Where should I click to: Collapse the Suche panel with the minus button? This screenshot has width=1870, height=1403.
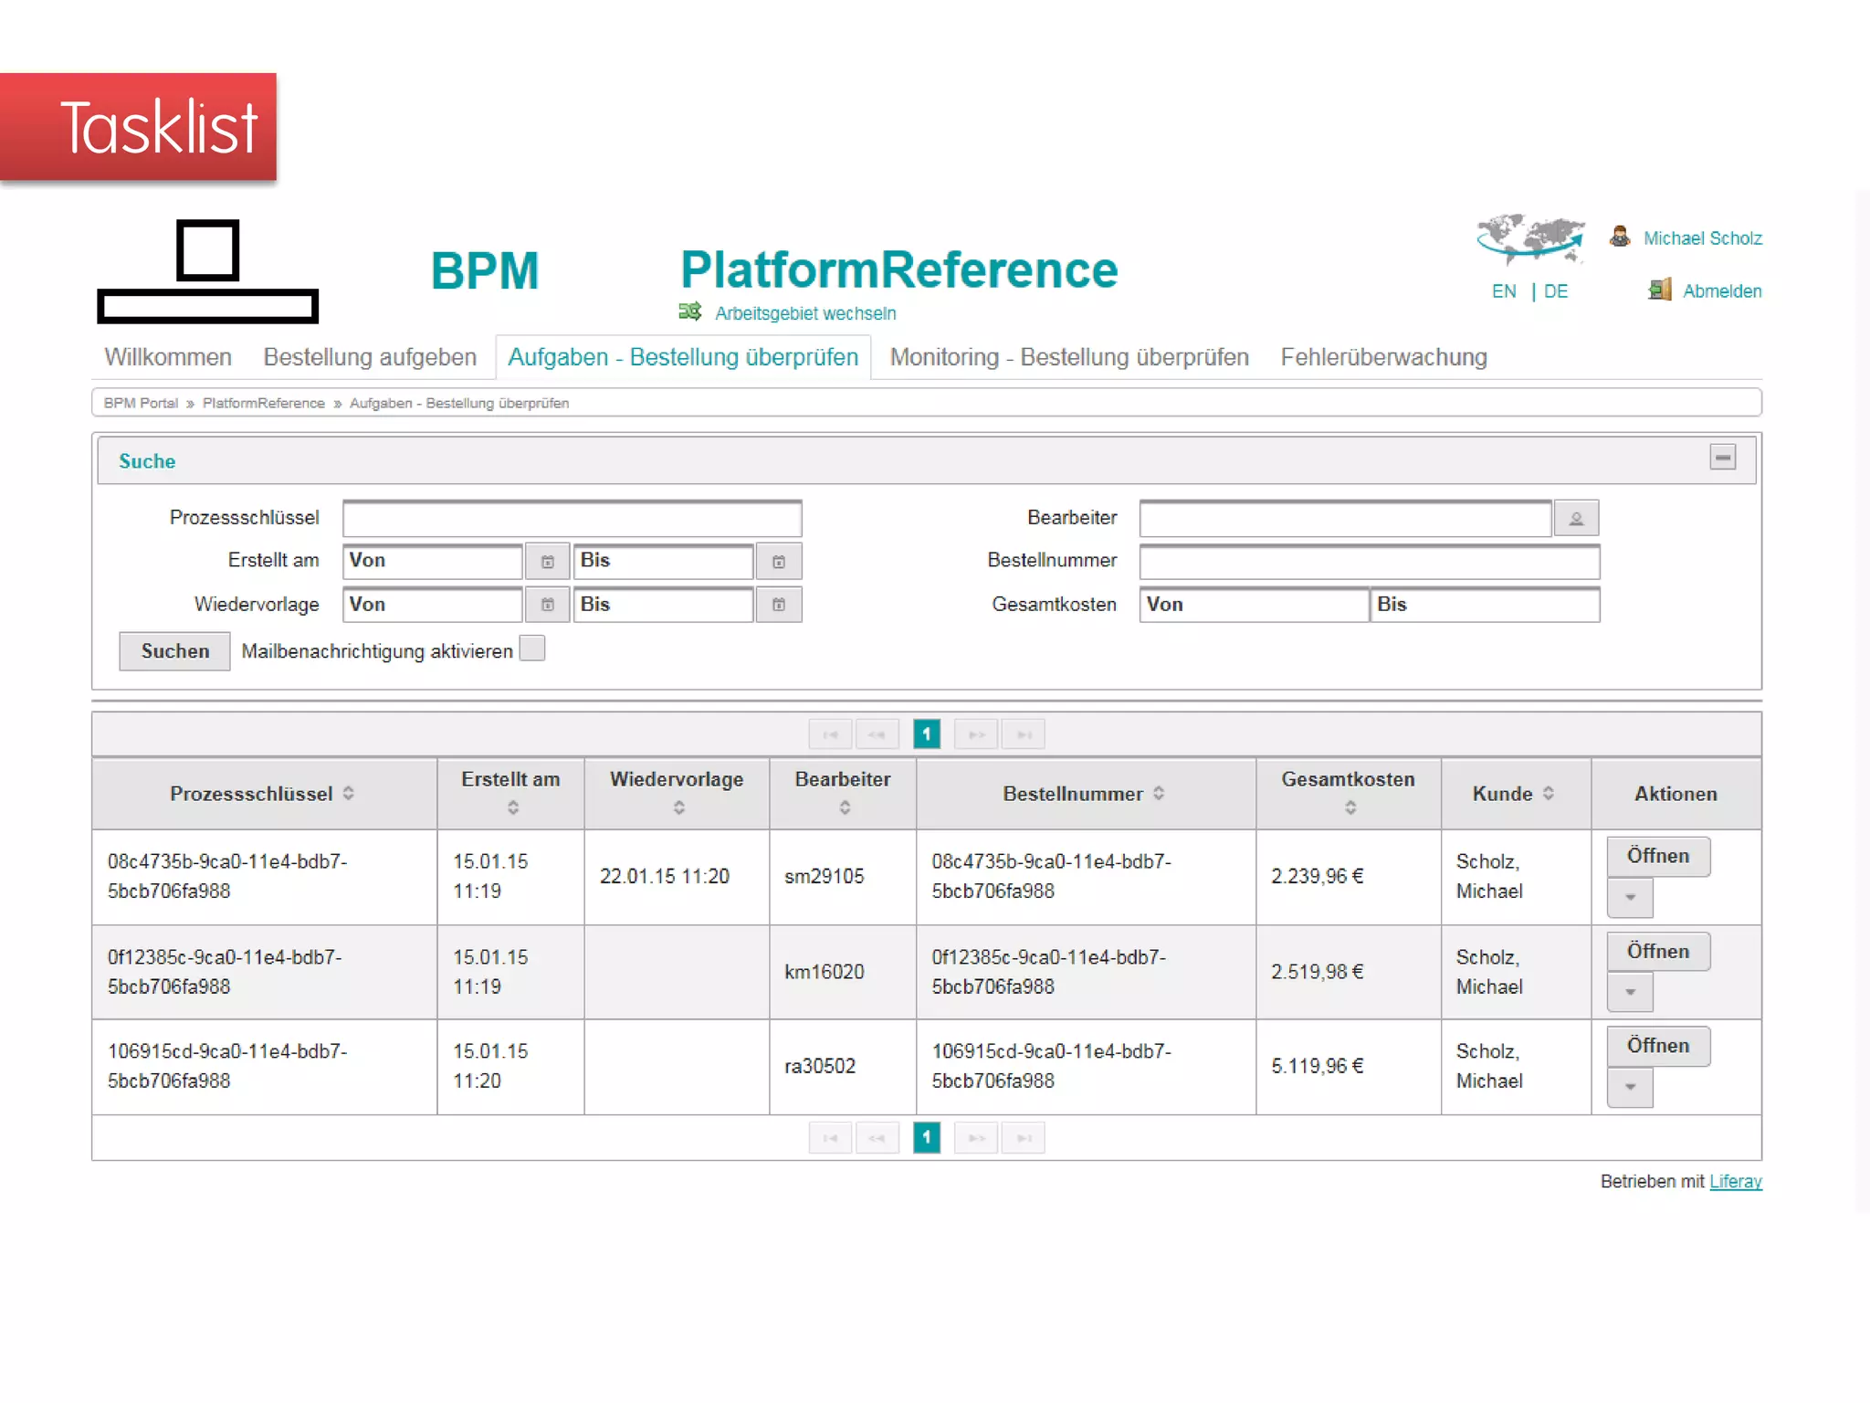tap(1722, 458)
